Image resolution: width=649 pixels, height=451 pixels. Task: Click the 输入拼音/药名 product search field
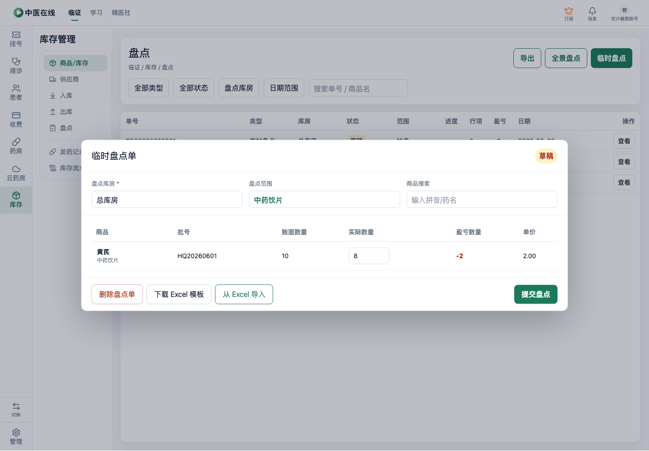coord(482,200)
